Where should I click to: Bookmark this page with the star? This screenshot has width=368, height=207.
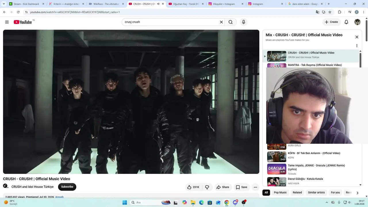(330, 12)
